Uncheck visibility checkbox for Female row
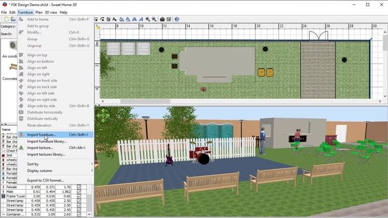 coord(79,187)
